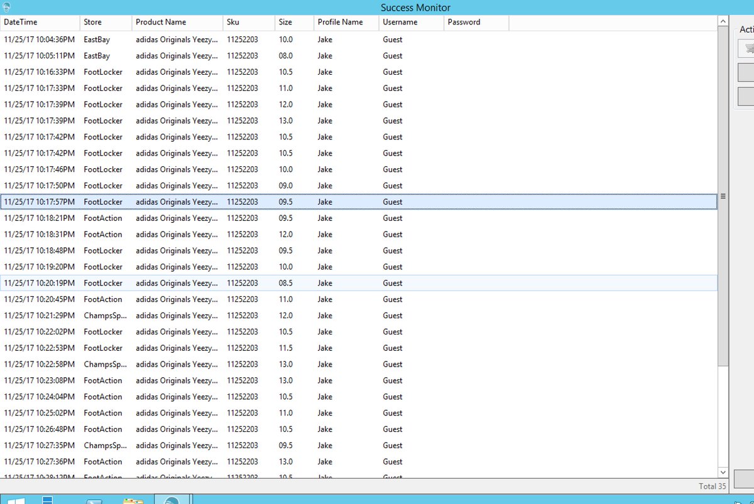
Task: Click FootAction in the 10:18:21PM row
Action: coord(103,218)
